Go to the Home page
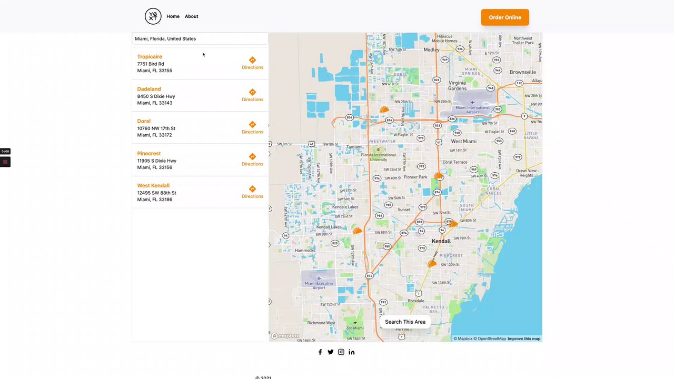674x379 pixels. coord(173,16)
